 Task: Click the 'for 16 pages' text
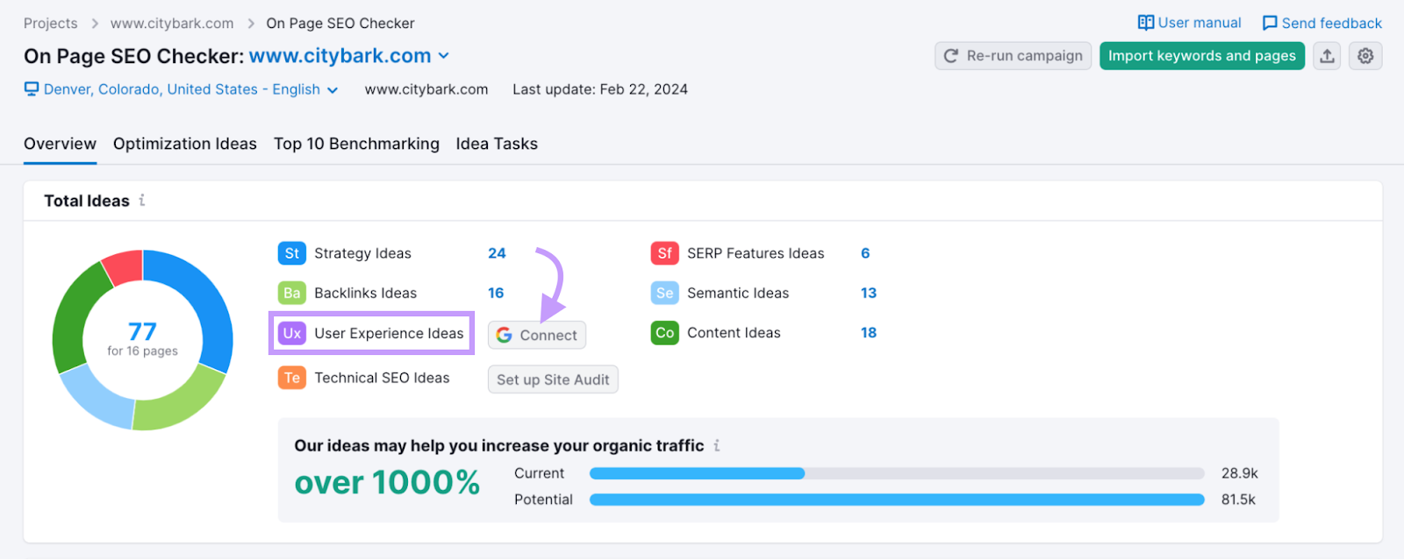(142, 351)
